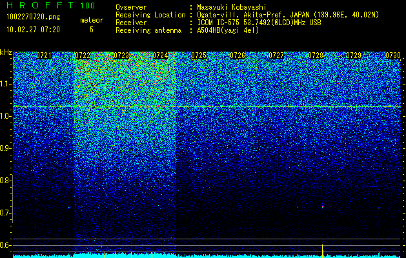Click the version number 1.0.0

[x=88, y=5]
